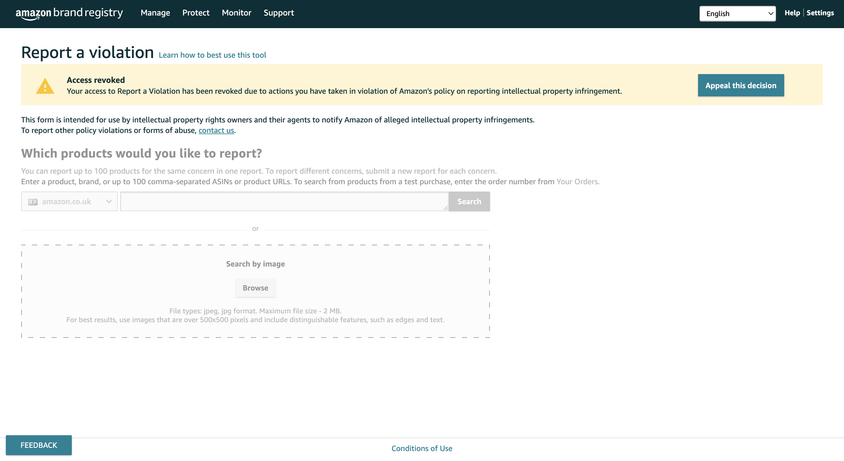Click the Report a violation heading
This screenshot has height=461, width=844.
(x=88, y=52)
